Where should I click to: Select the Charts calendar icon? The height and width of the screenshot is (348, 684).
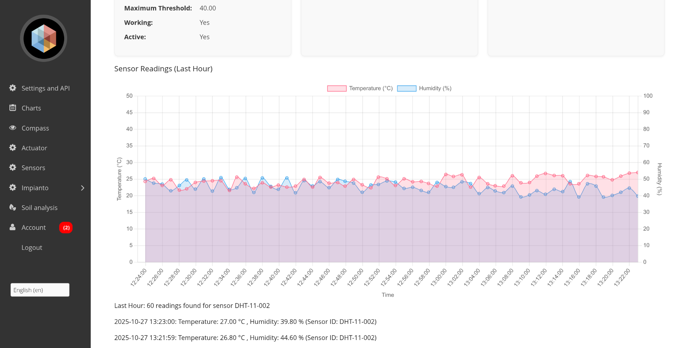(12, 108)
